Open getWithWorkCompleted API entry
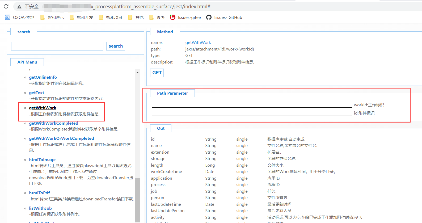The image size is (422, 223). 53,123
